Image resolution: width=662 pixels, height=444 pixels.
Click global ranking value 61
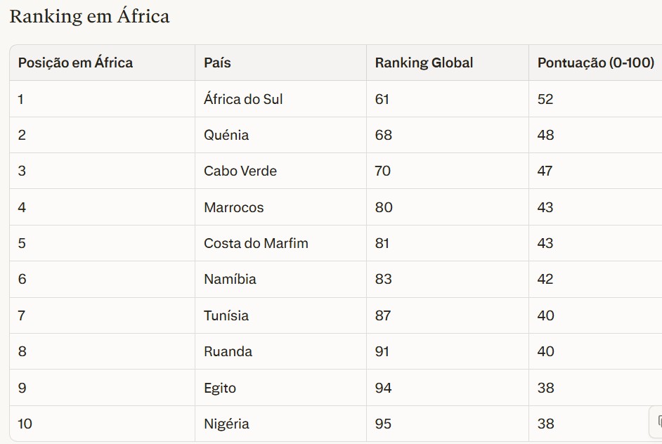click(382, 99)
